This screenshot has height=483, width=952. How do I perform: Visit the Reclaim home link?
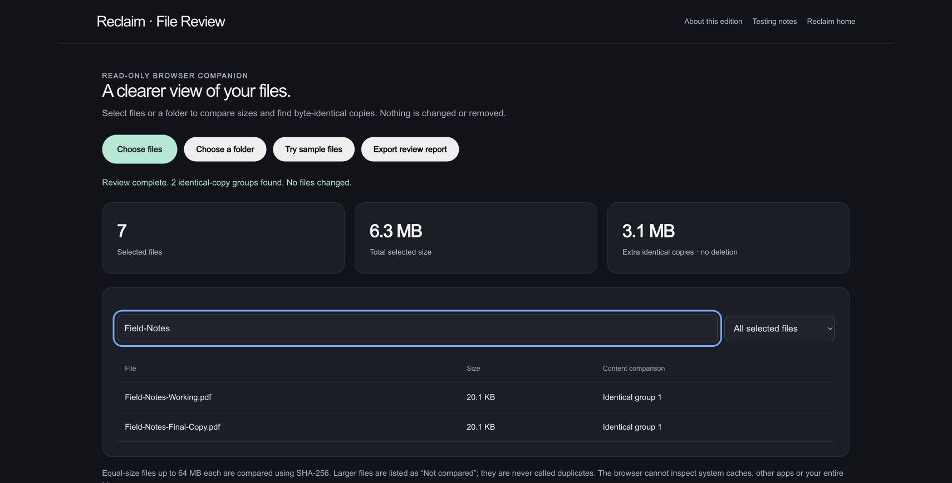coord(831,21)
